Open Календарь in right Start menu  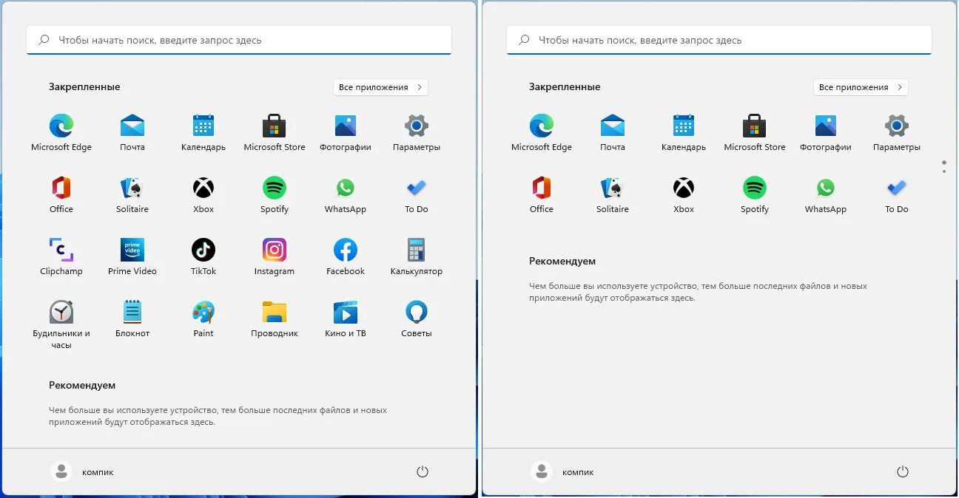point(684,133)
